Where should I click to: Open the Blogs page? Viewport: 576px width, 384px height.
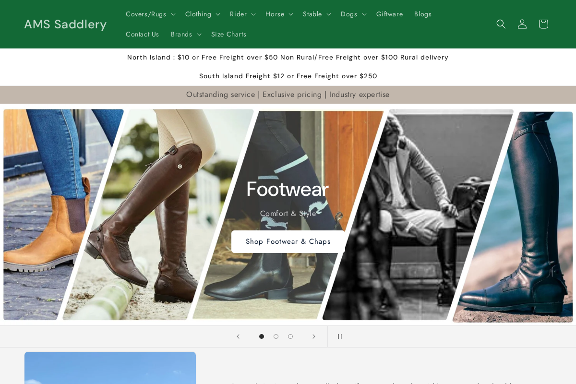coord(423,14)
